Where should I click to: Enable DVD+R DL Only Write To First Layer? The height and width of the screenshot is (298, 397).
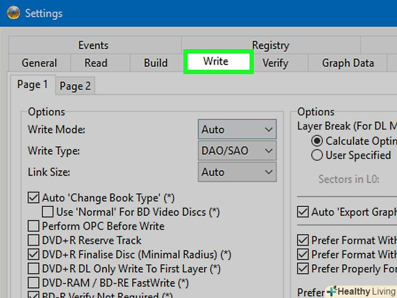[34, 269]
